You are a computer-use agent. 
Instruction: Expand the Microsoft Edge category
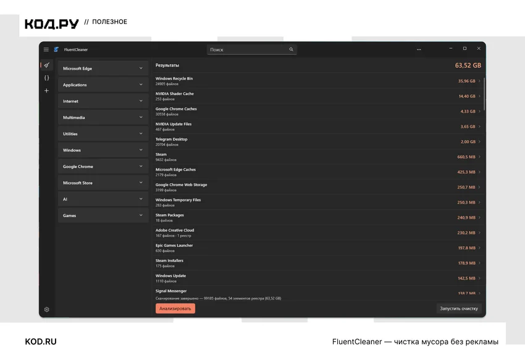[103, 68]
